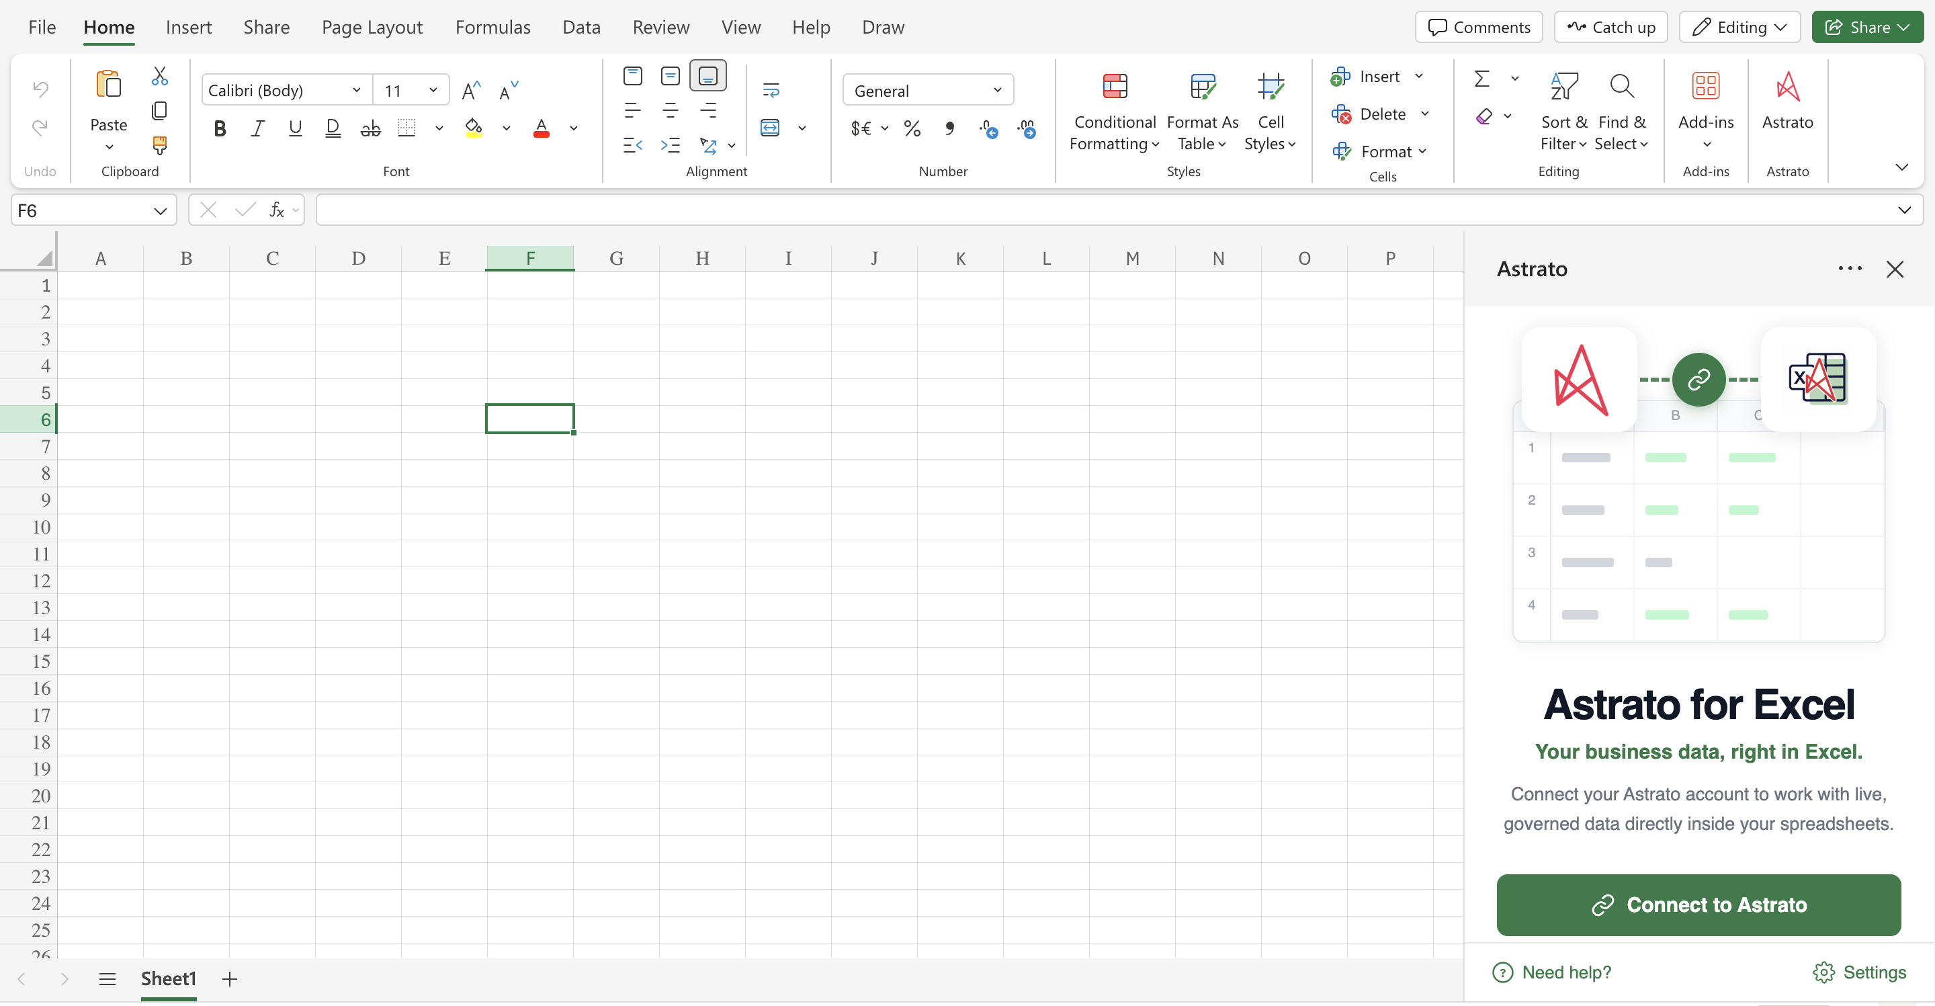This screenshot has width=1935, height=1006.
Task: Toggle Center alignment
Action: (670, 110)
